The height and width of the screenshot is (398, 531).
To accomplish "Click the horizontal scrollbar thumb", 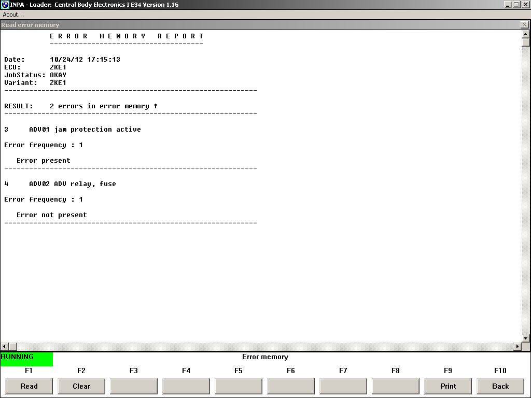I will (13, 346).
